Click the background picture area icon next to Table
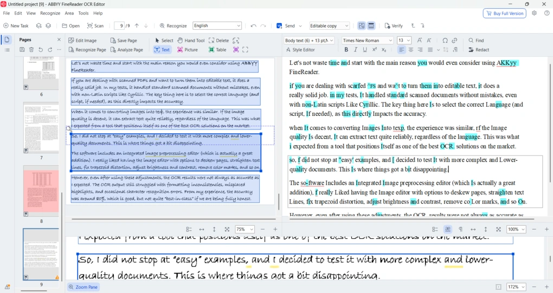Screen dimensions: 553x293 click(x=236, y=50)
